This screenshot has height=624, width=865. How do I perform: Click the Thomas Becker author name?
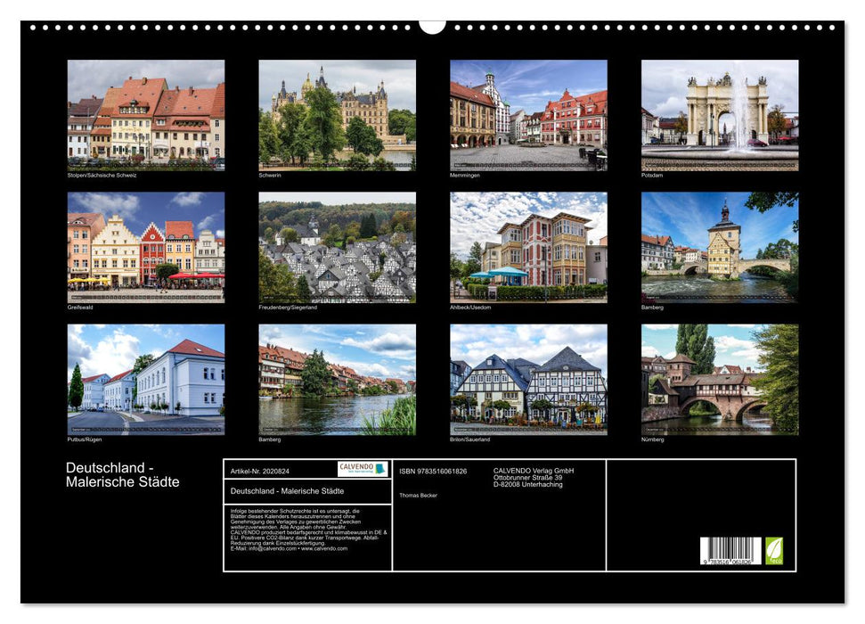[x=419, y=496]
